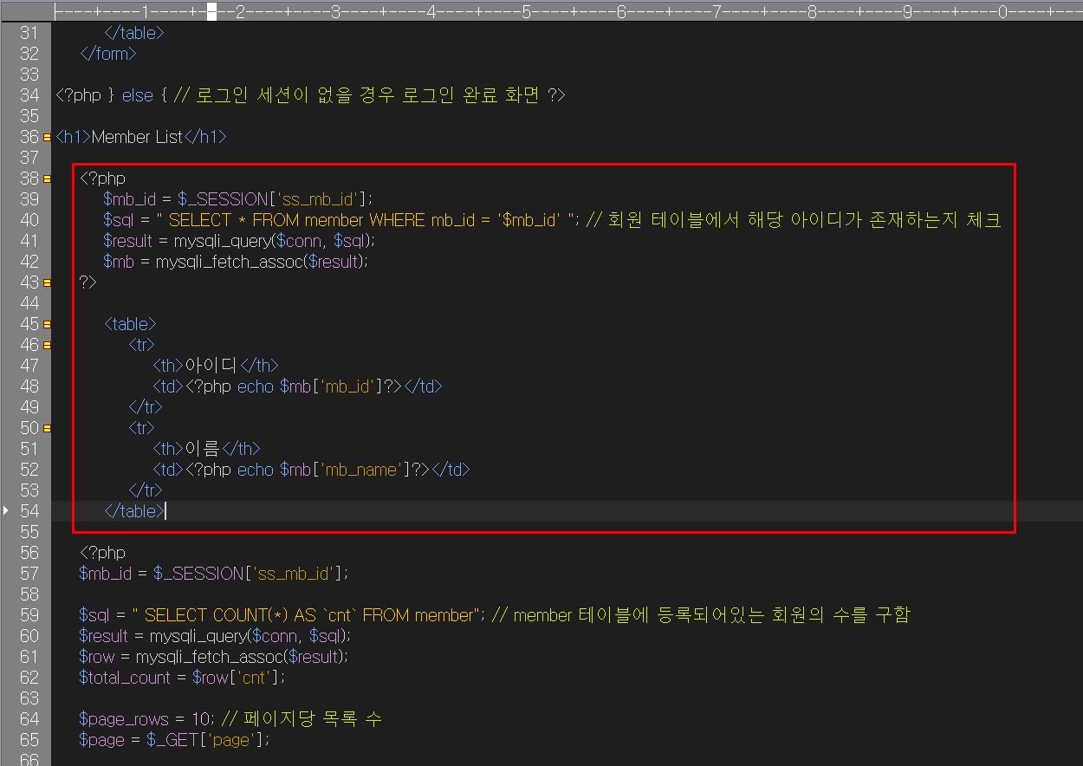The height and width of the screenshot is (766, 1083).
Task: Click the white column marker on the ruler
Action: (x=211, y=13)
